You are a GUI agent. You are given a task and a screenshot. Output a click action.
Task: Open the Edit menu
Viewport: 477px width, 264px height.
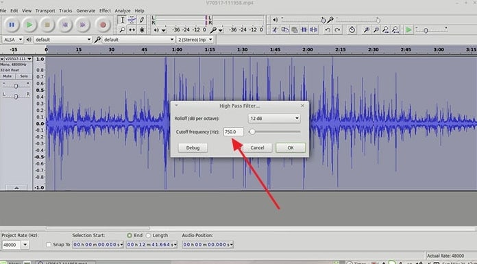tap(14, 11)
